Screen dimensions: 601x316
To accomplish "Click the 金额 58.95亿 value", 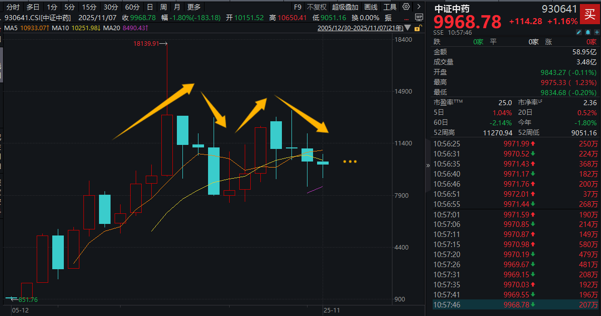I will (584, 52).
